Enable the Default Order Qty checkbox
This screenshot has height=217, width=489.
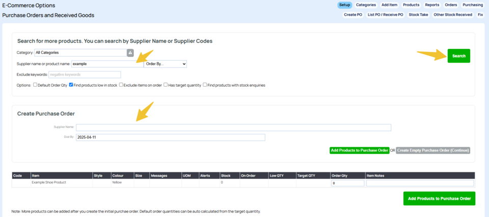coord(35,85)
